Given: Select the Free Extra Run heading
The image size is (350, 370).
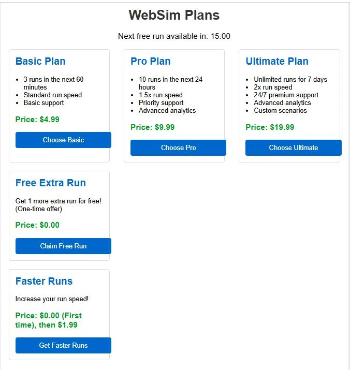Looking at the screenshot, I should [x=51, y=183].
